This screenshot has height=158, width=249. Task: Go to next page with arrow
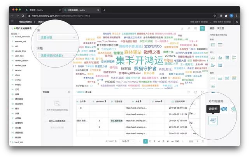click(x=183, y=141)
